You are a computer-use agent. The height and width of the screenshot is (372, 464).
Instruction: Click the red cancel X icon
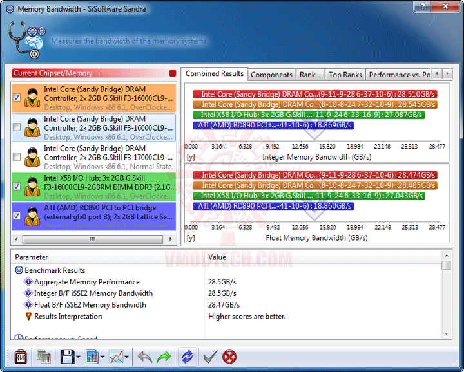click(x=229, y=357)
